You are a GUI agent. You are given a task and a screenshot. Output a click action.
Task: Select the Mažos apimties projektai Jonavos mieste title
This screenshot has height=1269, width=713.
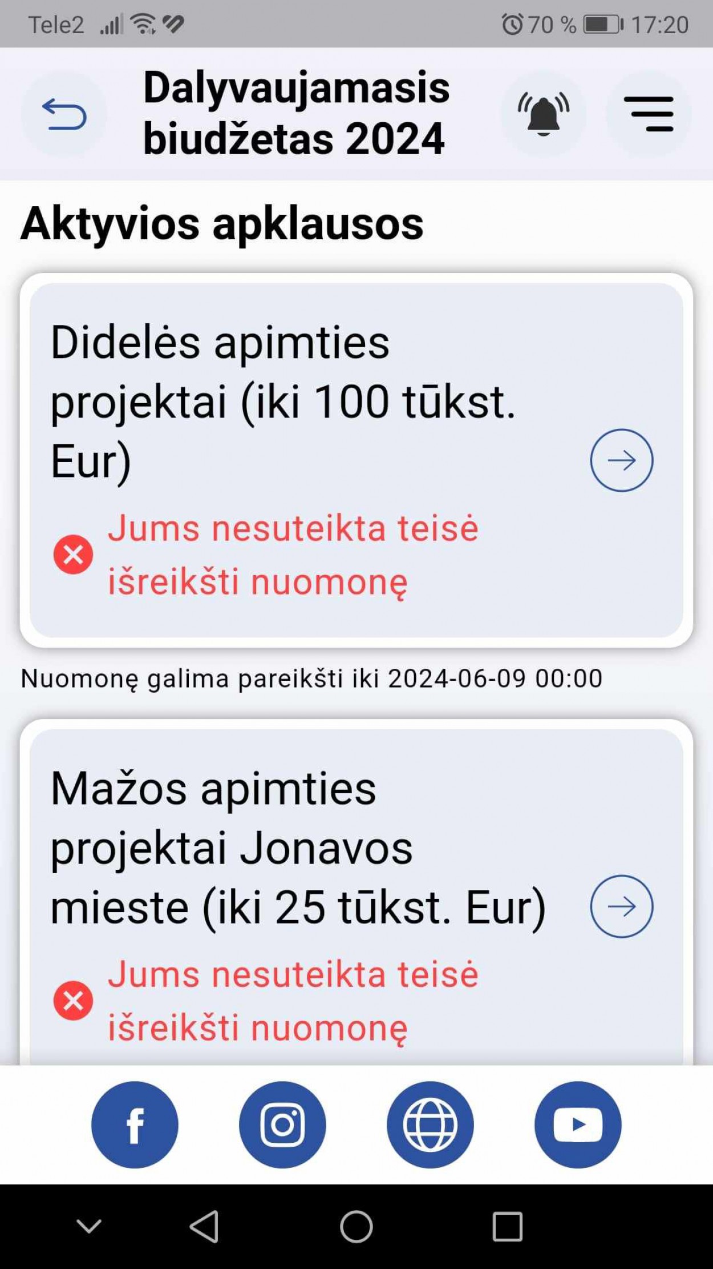pos(297,848)
